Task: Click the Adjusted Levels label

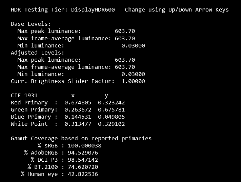Action: click(38, 53)
